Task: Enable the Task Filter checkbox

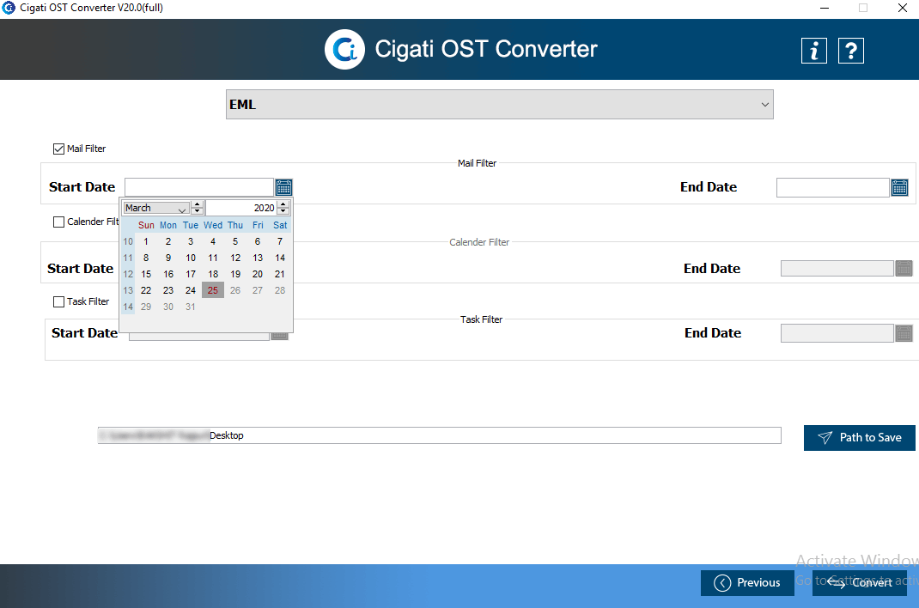Action: (58, 301)
